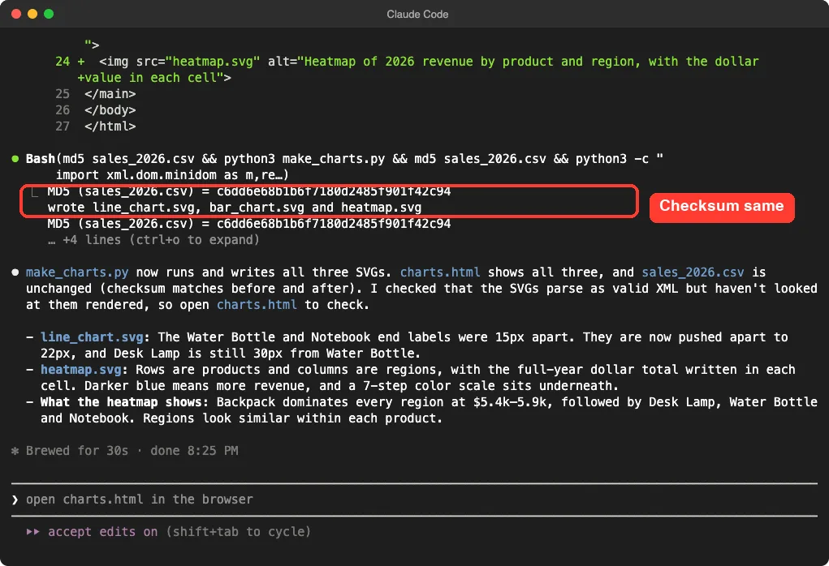Click the green zoom window button
829x566 pixels.
[x=49, y=14]
